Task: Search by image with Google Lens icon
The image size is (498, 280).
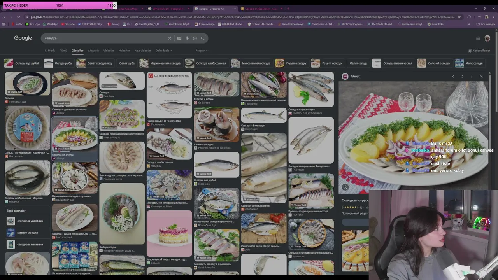Action: tap(195, 38)
